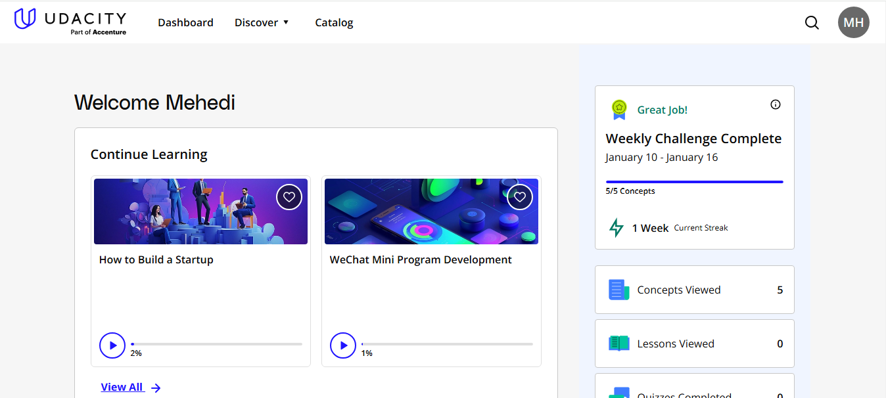The image size is (886, 398).
Task: Click the Great Job! text
Action: point(663,110)
